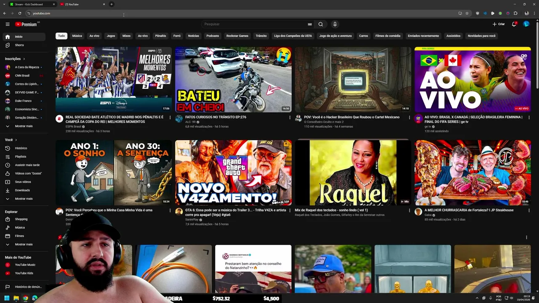Reload the page in browser toolbar

coord(19,13)
